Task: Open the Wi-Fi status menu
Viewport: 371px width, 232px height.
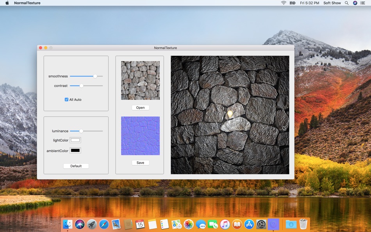Action: tap(284, 3)
